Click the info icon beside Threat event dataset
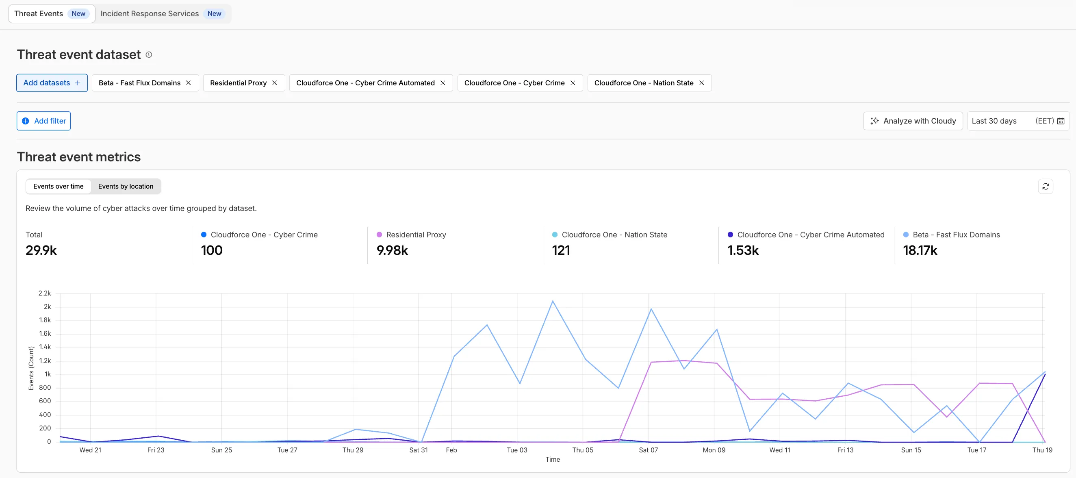The height and width of the screenshot is (478, 1076). 149,55
